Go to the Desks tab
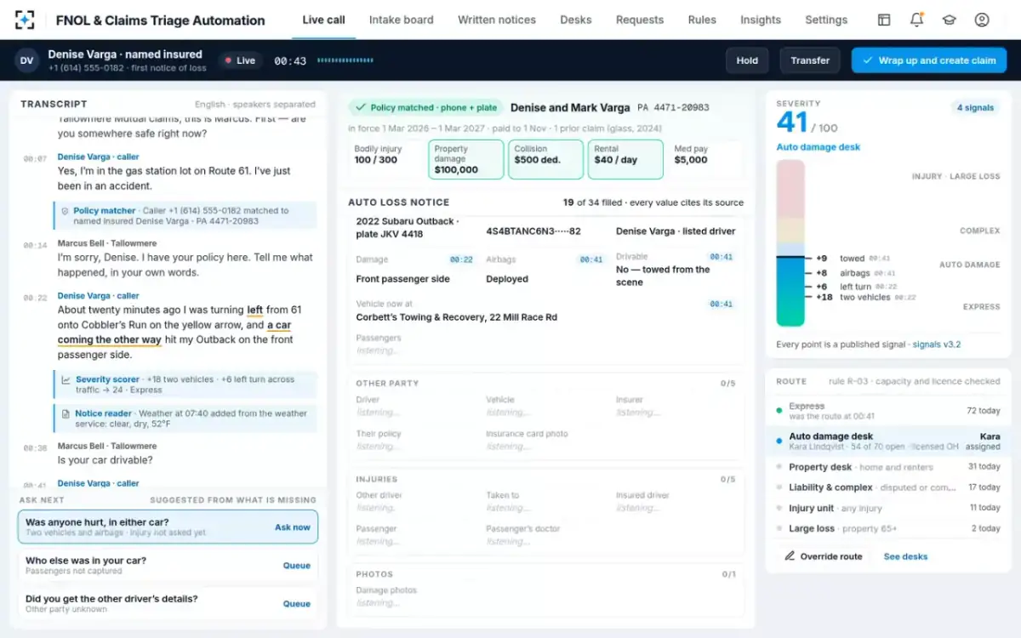 pyautogui.click(x=576, y=20)
